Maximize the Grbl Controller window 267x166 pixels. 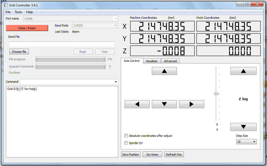pyautogui.click(x=247, y=4)
